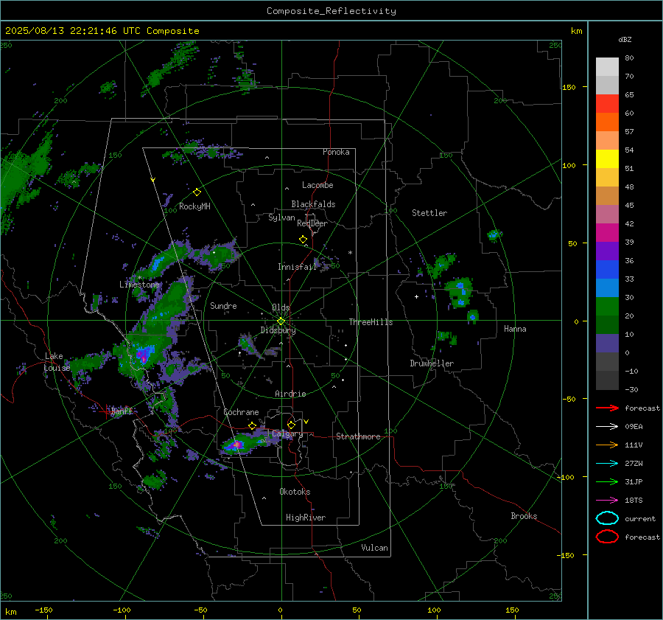The height and width of the screenshot is (620, 663).
Task: Select the 65 dBZ red color swatch
Action: click(x=607, y=104)
